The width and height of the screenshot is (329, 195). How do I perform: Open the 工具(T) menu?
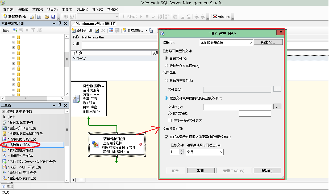(x=67, y=9)
